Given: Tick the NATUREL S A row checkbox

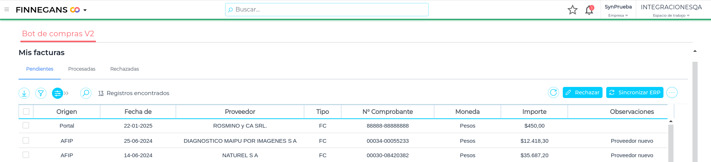Looking at the screenshot, I should 26,155.
